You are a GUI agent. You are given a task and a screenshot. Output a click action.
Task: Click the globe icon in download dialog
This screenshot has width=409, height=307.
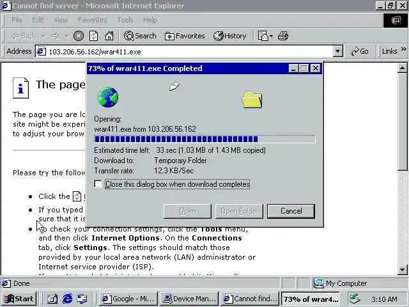108,97
